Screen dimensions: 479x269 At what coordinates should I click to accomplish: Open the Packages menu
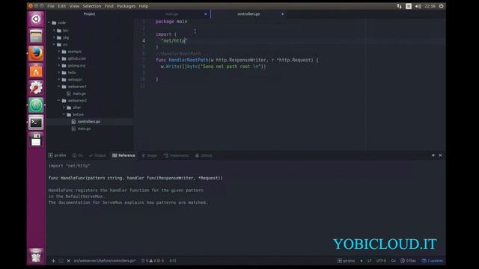(126, 6)
